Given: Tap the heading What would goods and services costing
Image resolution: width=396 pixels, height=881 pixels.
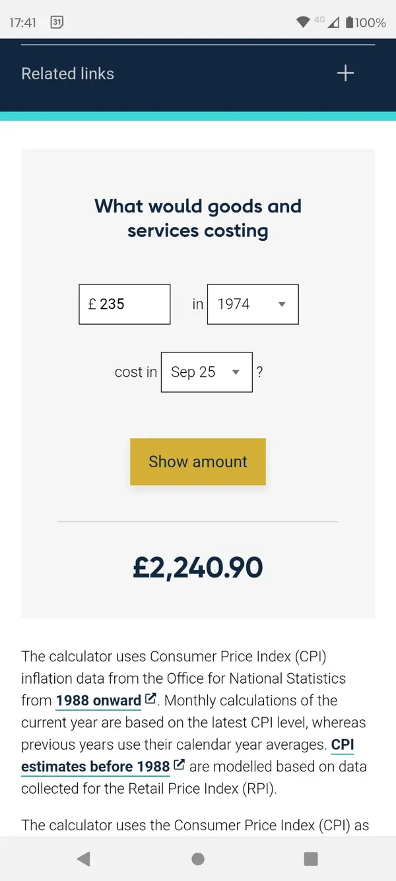Looking at the screenshot, I should click(198, 218).
